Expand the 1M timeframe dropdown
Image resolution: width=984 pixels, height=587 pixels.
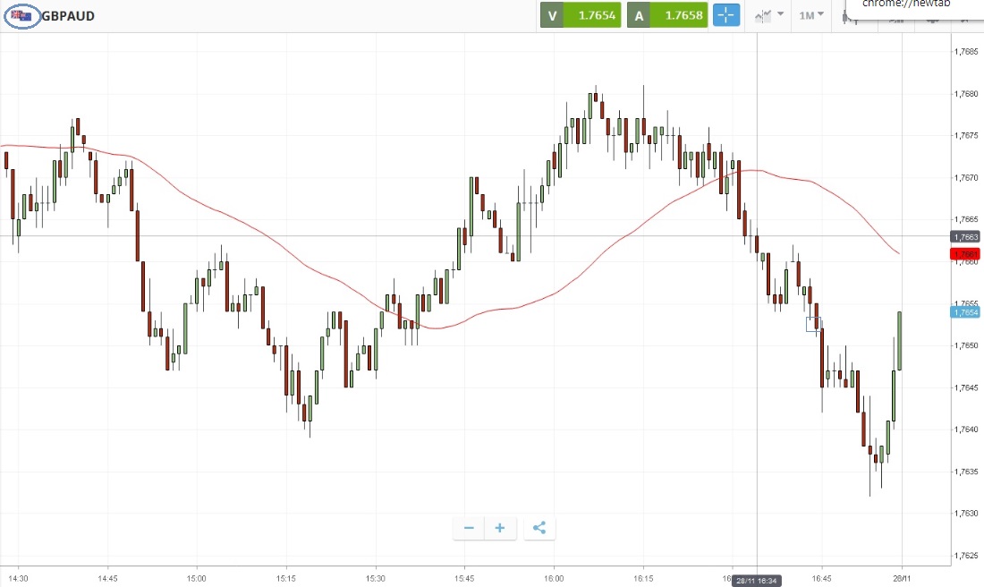click(811, 15)
